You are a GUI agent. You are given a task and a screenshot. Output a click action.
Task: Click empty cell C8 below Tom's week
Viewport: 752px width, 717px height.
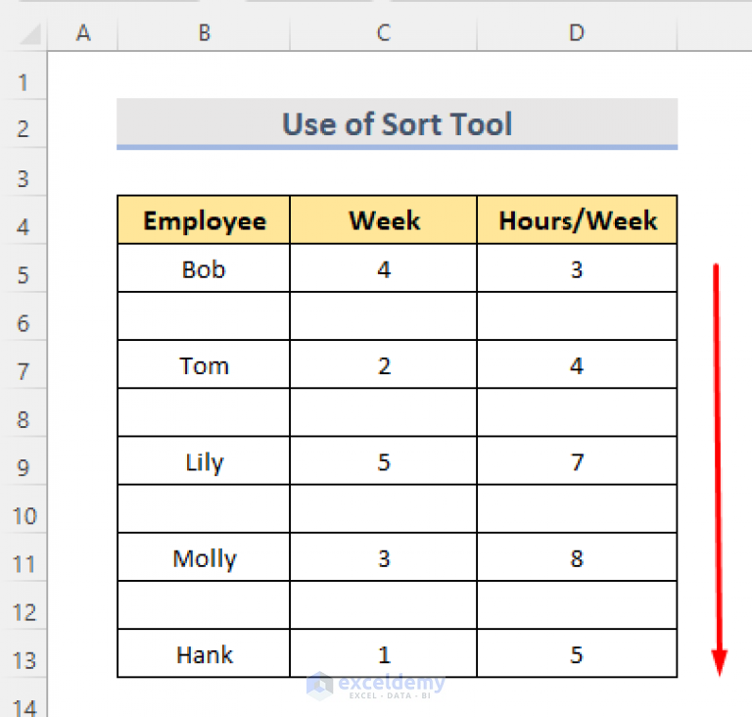pyautogui.click(x=384, y=412)
